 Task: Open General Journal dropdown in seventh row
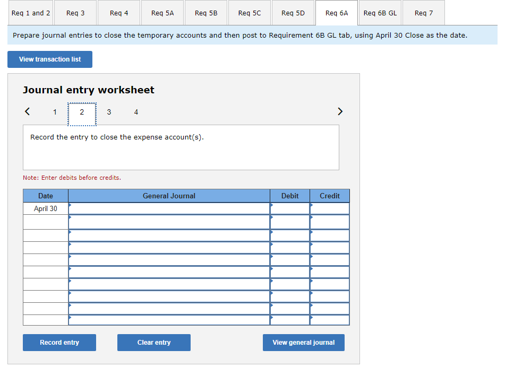[169, 284]
